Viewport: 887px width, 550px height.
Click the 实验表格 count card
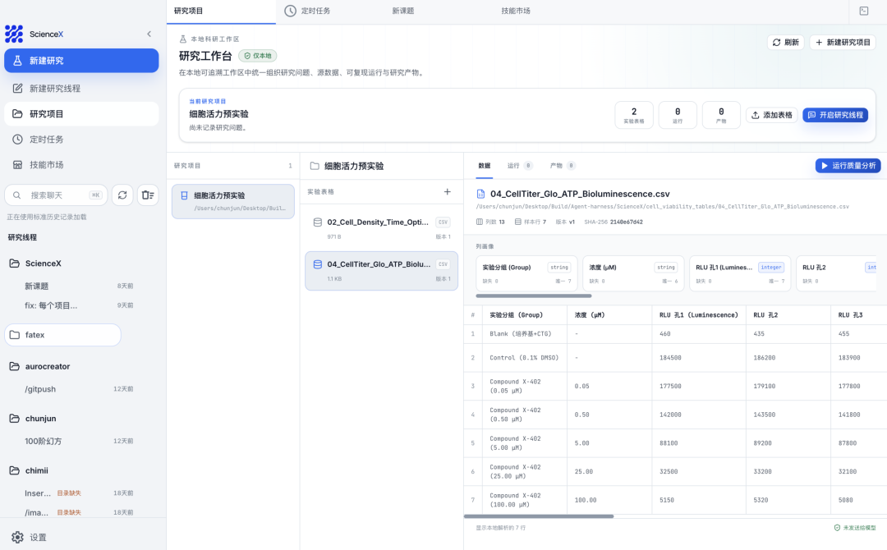coord(633,115)
